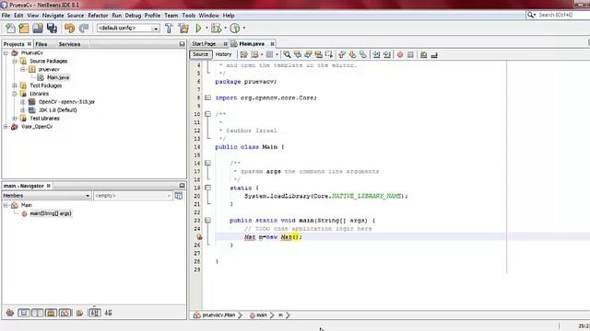Expand the Test Packages node
590x331 pixels.
(15, 86)
